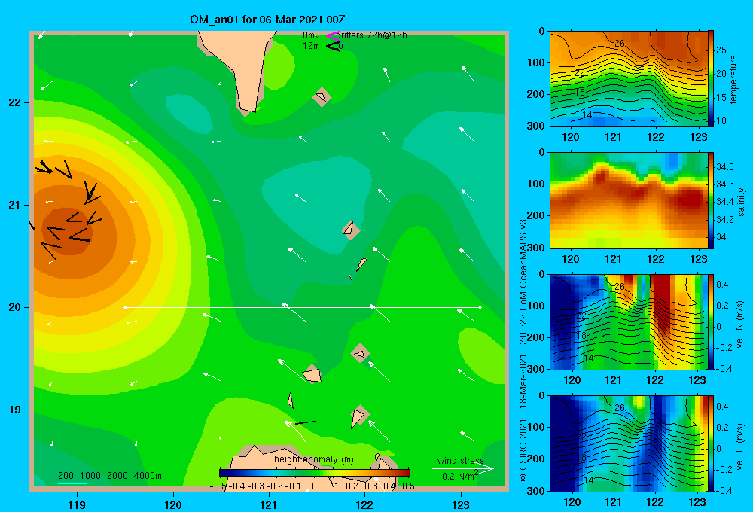753x512 pixels.
Task: Click the 'BoM OceanMAPS v3' vertical text
Action: coord(523,265)
